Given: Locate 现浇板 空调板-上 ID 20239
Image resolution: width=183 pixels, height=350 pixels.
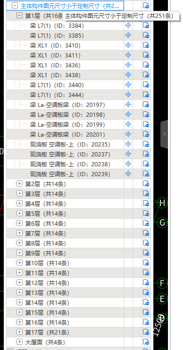Looking at the screenshot, I should point(128,174).
